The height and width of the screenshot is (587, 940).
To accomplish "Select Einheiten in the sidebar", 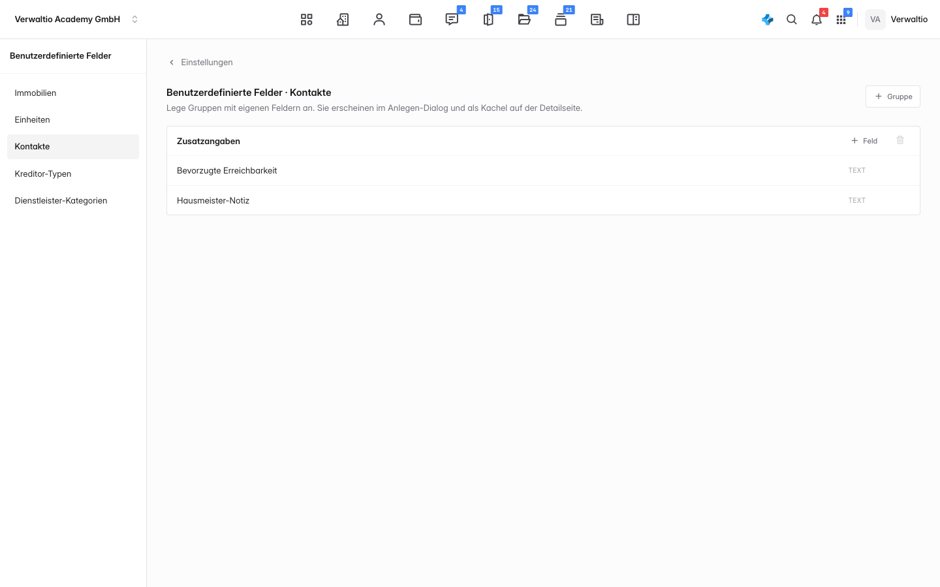I will [x=73, y=119].
